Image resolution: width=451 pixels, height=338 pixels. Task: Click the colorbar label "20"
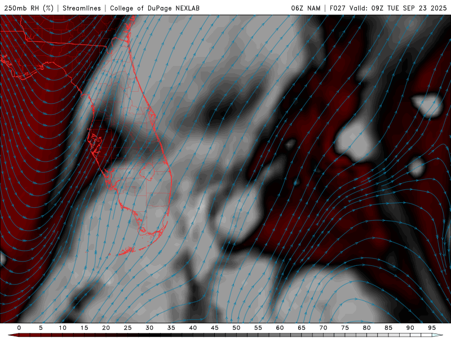106,328
